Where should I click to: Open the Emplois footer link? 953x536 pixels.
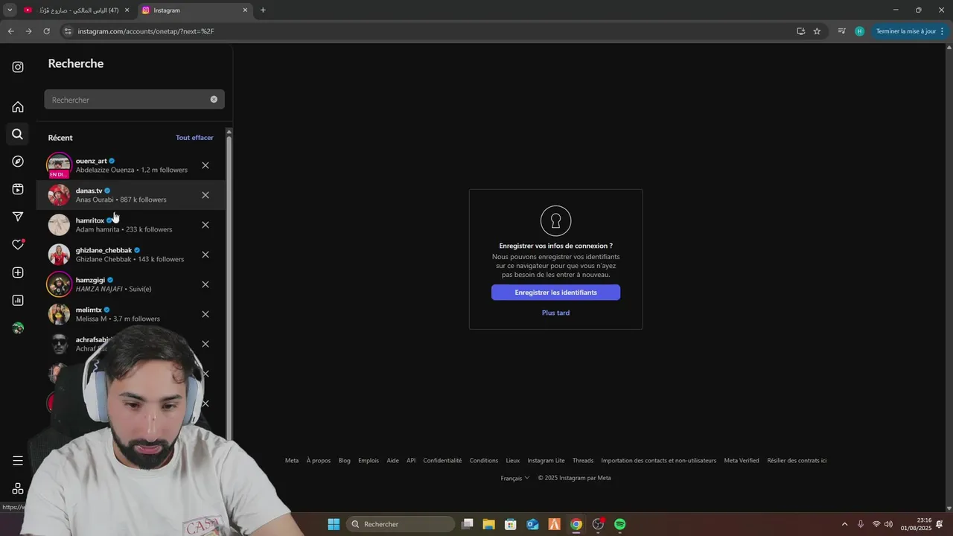click(369, 460)
